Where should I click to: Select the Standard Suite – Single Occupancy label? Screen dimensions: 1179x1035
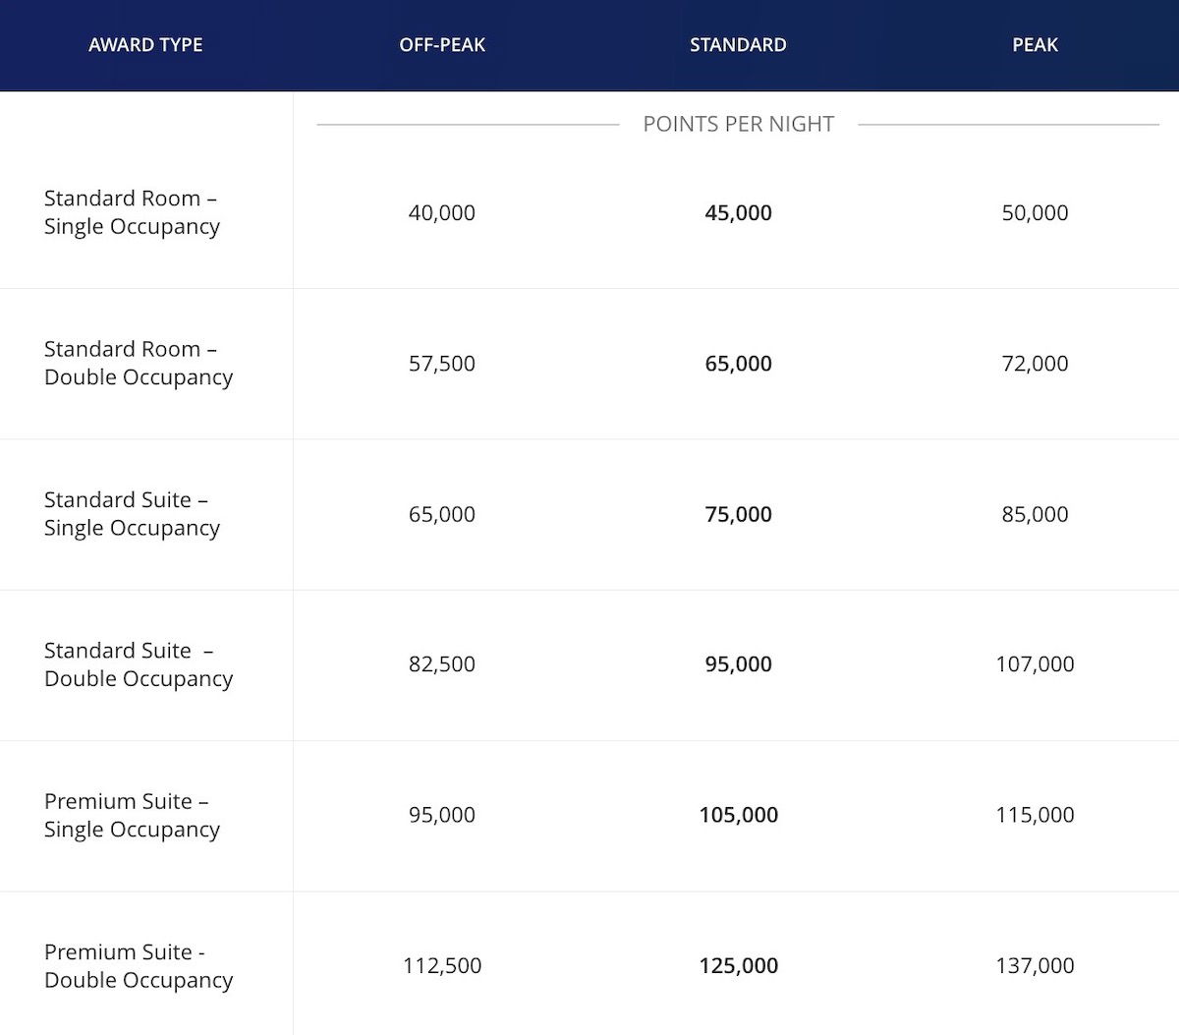[132, 513]
